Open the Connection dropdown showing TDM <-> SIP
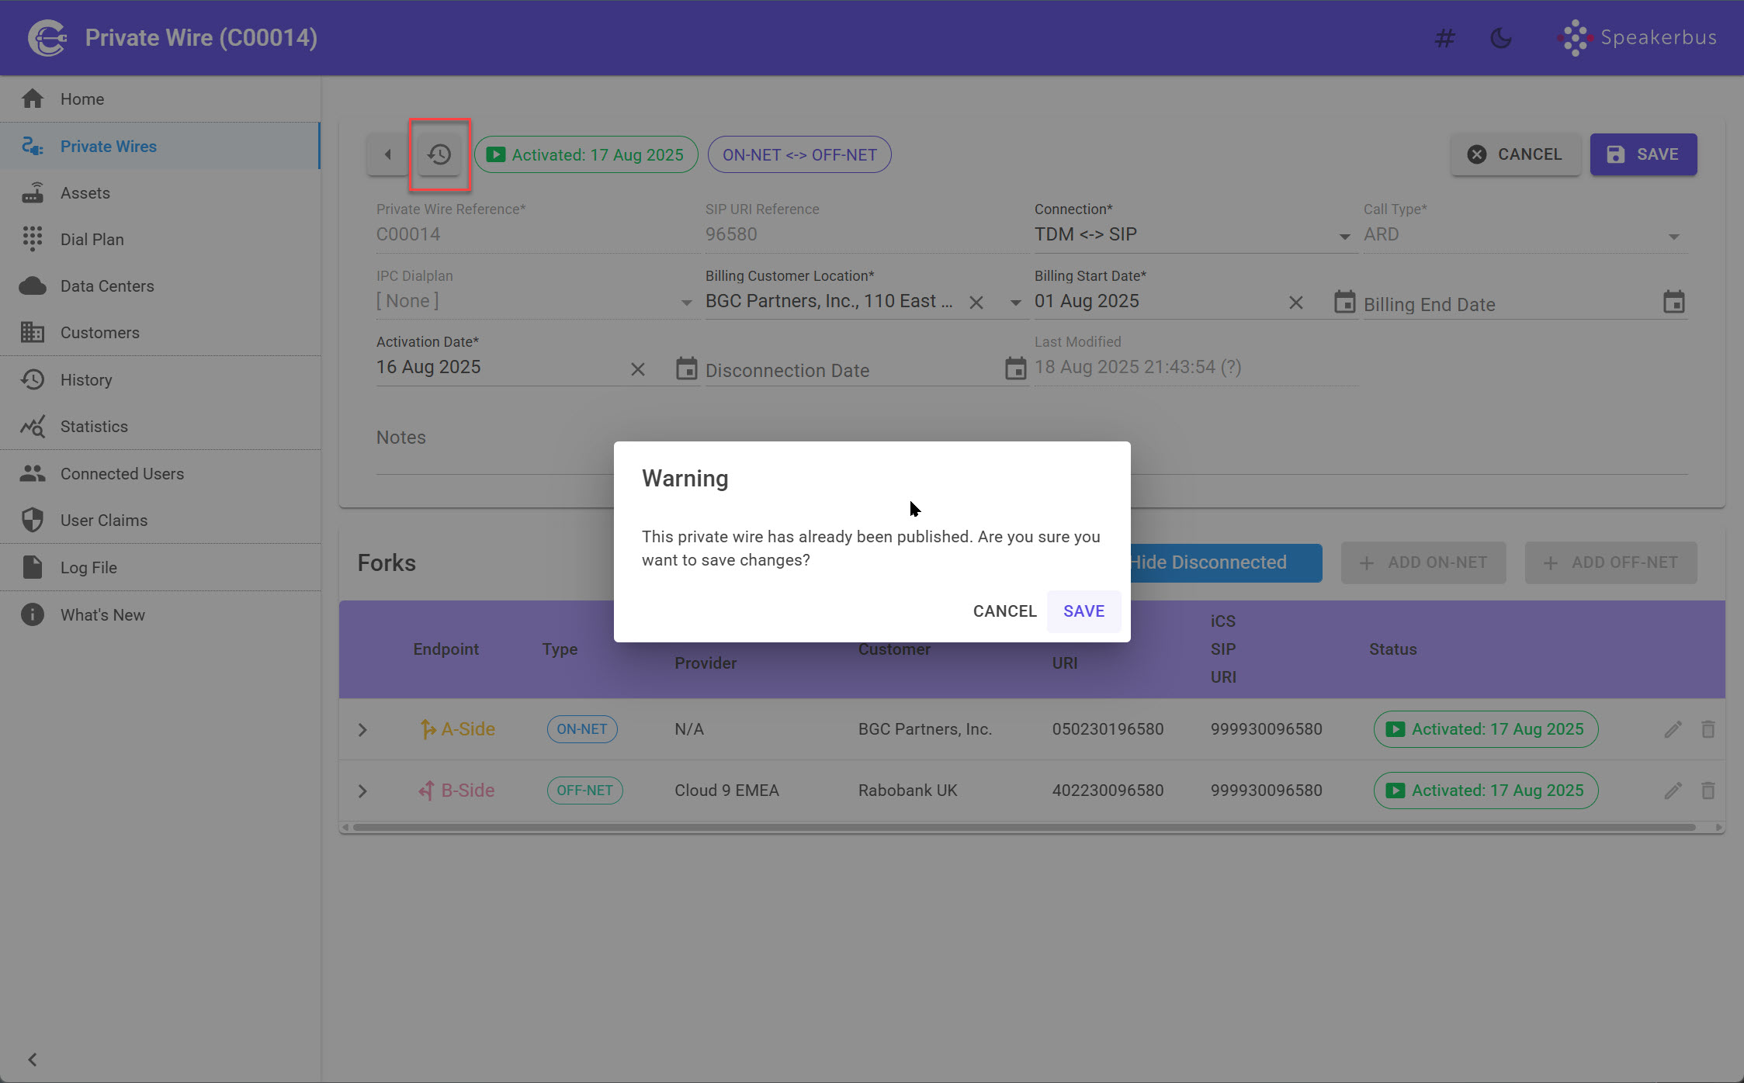 tap(1344, 235)
